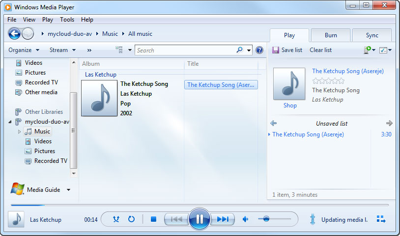Mute the volume speaker icon
The width and height of the screenshot is (400, 236).
246,219
